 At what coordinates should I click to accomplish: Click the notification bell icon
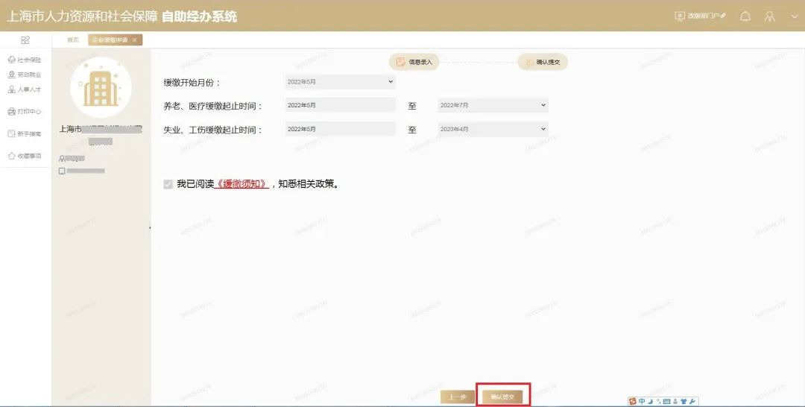click(745, 16)
